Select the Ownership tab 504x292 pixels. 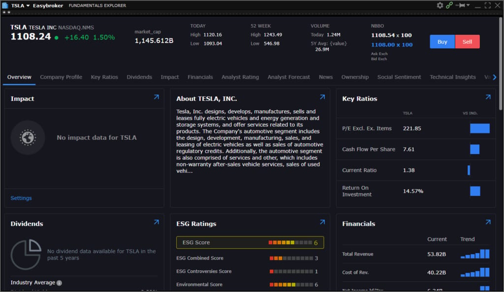355,77
